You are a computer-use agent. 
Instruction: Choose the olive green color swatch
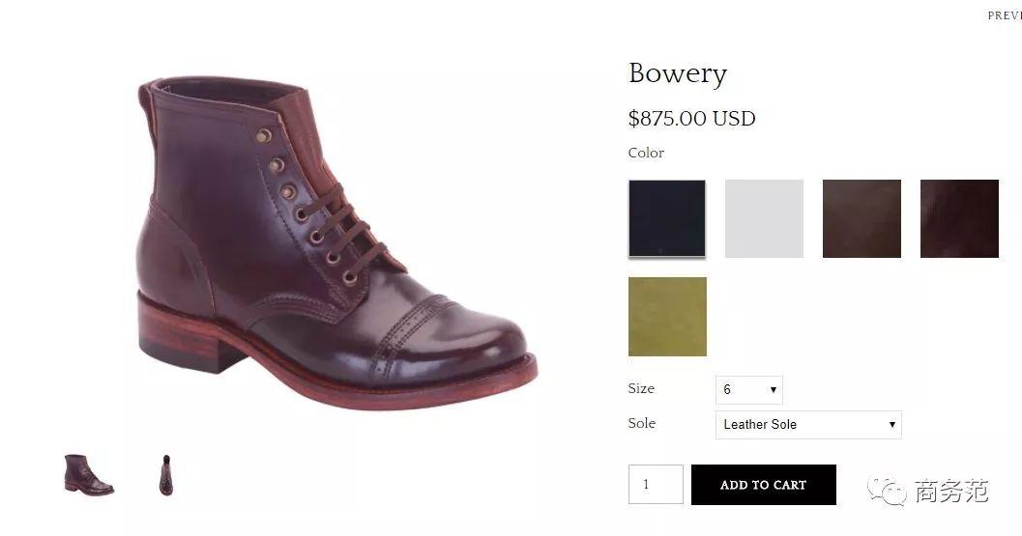click(x=667, y=317)
